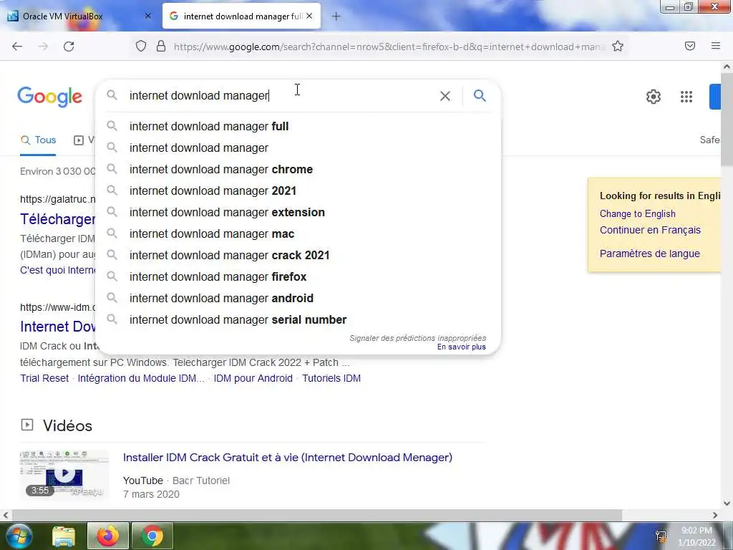This screenshot has height=550, width=733.
Task: Click the video section icon beside 'Vidéos'
Action: pos(27,425)
